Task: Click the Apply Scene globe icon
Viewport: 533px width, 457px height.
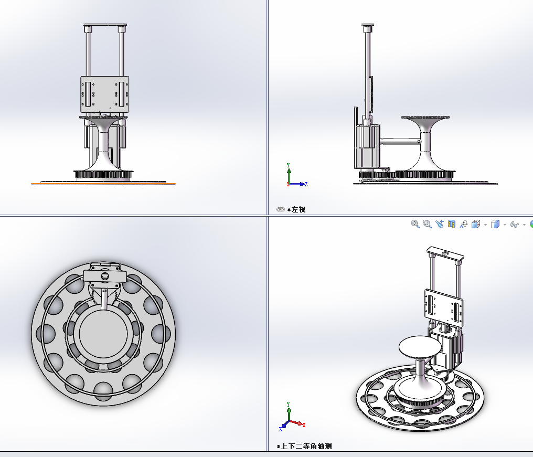Action: 531,224
